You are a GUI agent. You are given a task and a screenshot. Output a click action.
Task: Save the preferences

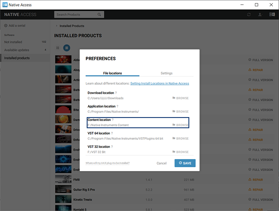pyautogui.click(x=185, y=163)
